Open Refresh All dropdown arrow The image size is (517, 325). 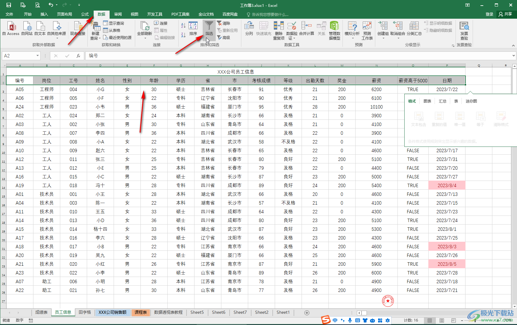point(145,38)
